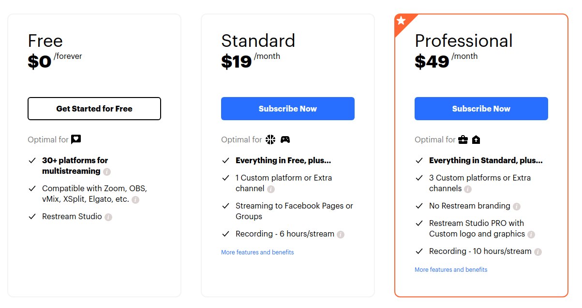This screenshot has width=582, height=308.
Task: Open Professional plan's More features and benefits link
Action: [451, 269]
